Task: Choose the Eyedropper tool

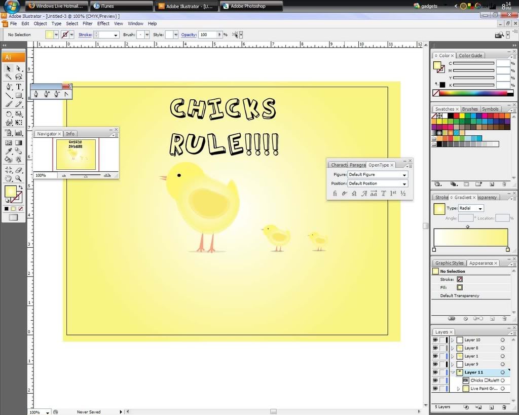Action: (x=9, y=151)
